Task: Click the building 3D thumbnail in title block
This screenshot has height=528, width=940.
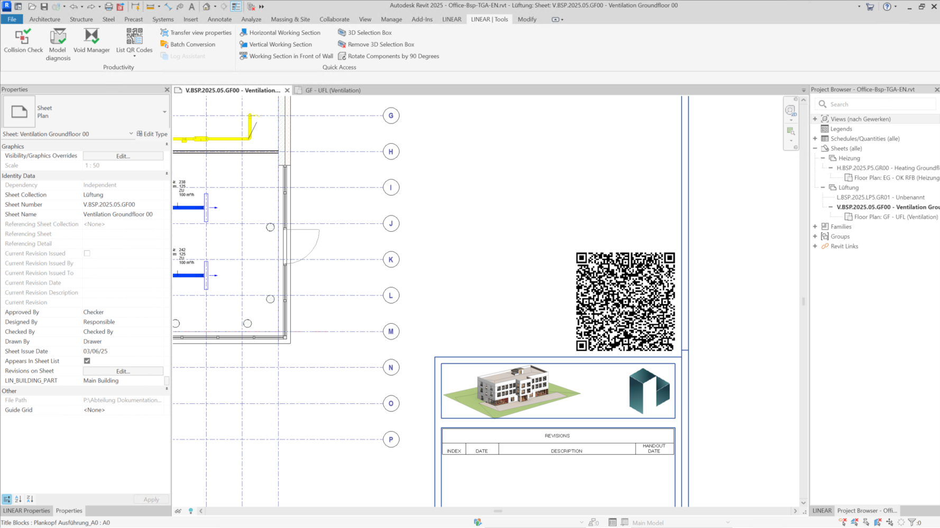Action: pyautogui.click(x=512, y=391)
